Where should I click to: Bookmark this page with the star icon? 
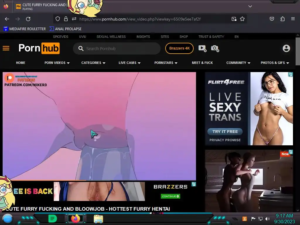242,19
